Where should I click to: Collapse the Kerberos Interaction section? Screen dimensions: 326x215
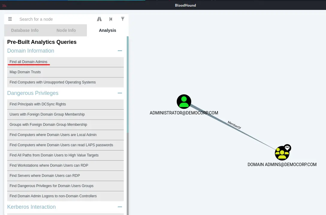click(x=120, y=207)
